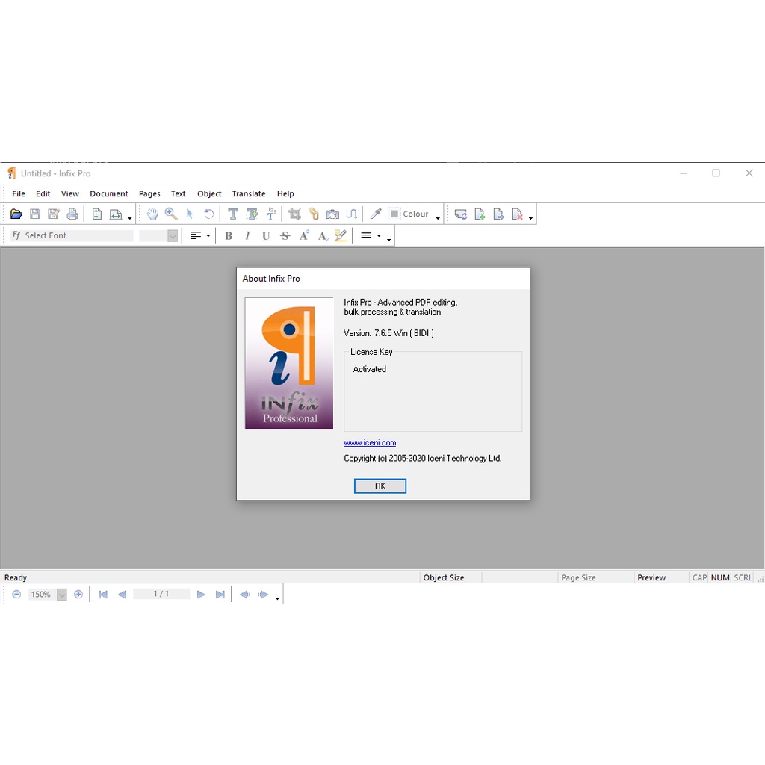The height and width of the screenshot is (765, 765).
Task: Click the Print icon in toolbar
Action: 72,214
